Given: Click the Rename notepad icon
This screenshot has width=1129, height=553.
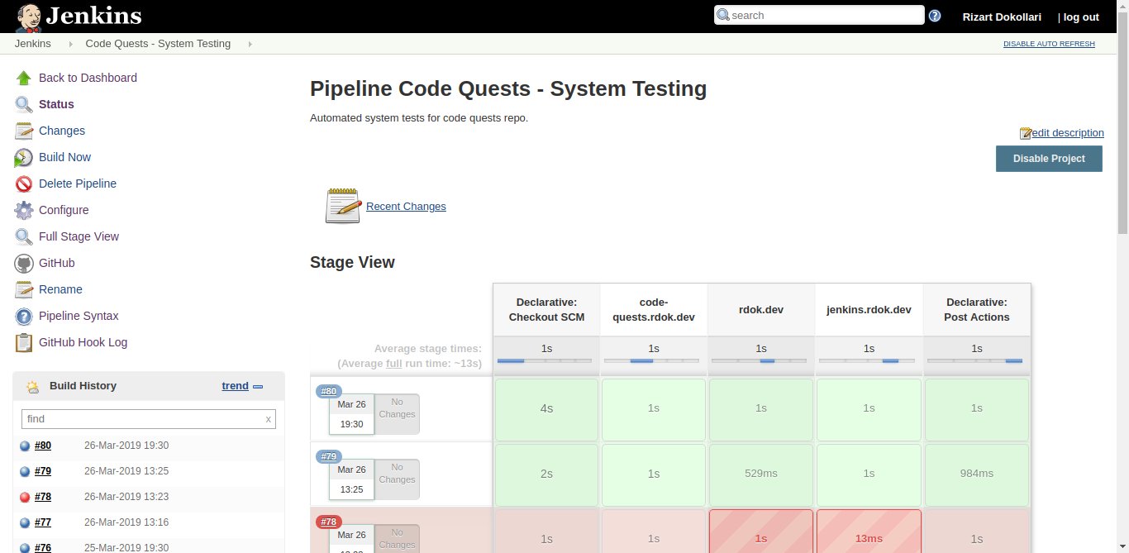Looking at the screenshot, I should (x=24, y=289).
